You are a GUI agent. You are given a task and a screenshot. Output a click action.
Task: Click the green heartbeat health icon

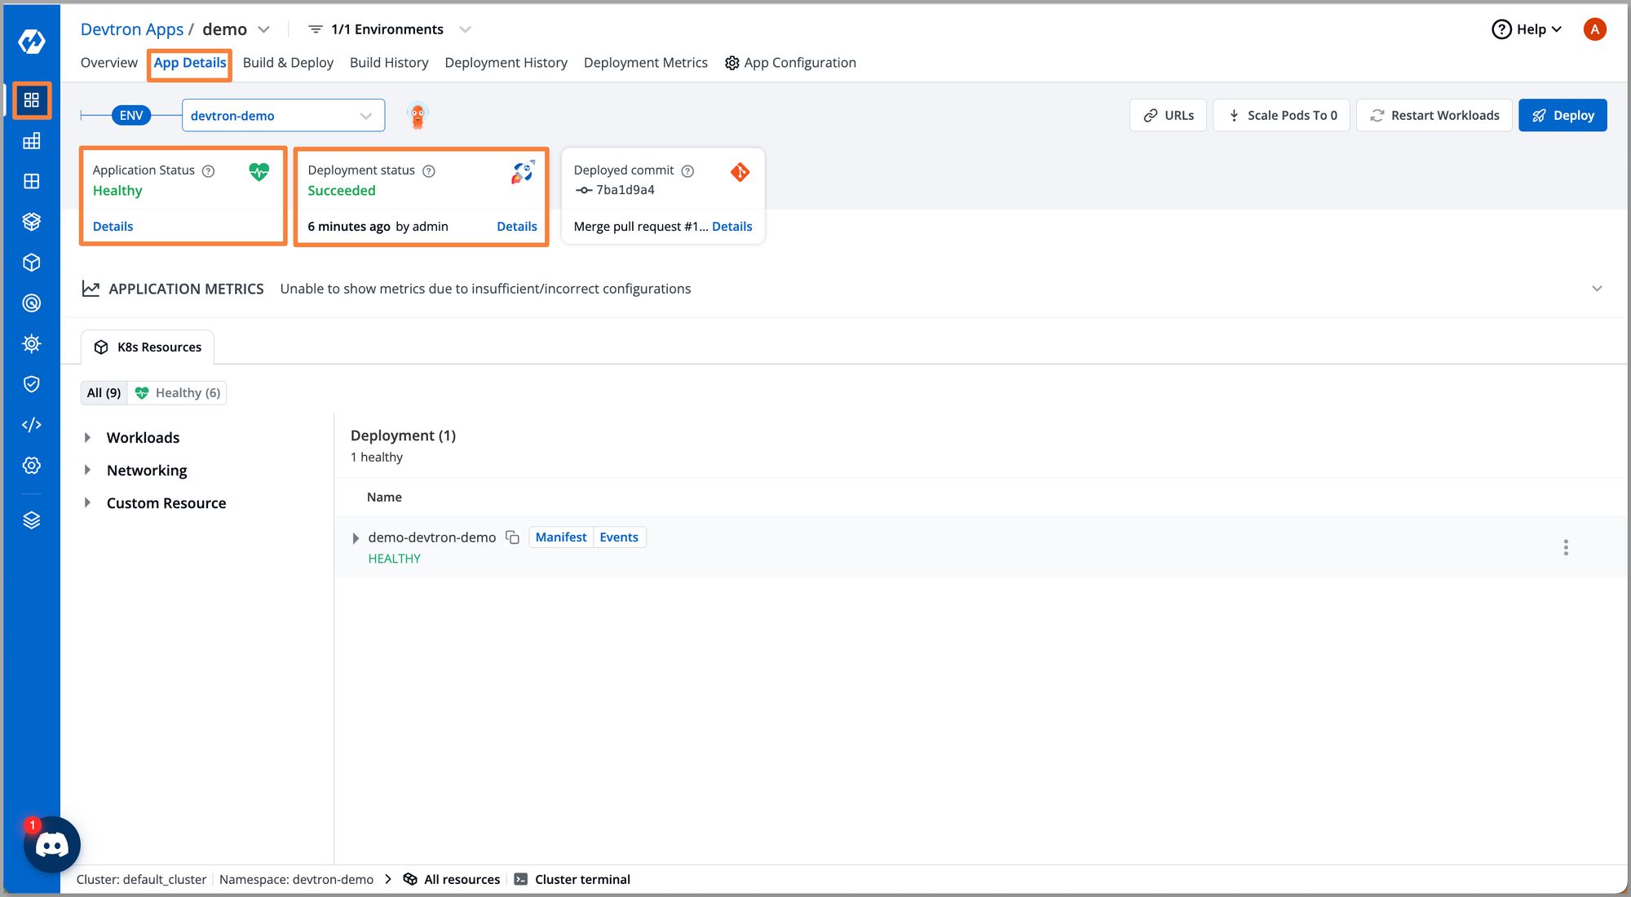pos(259,171)
